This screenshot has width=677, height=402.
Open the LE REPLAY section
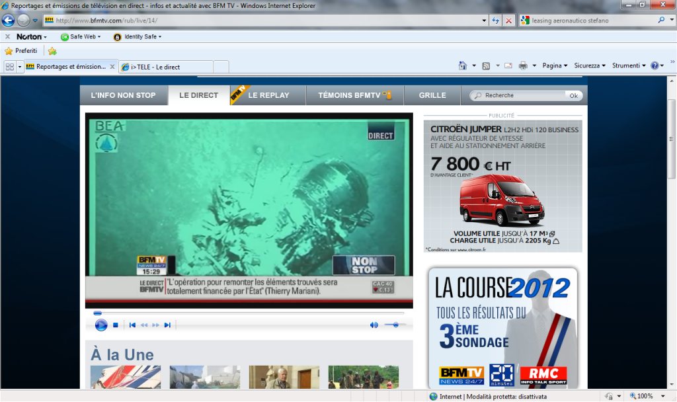coord(268,95)
